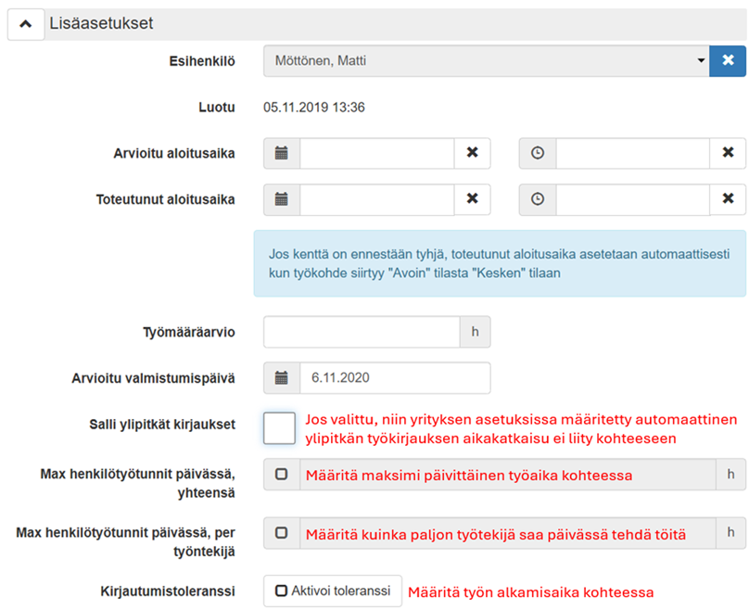Tick Max henkilötyötunnit päivässä yhteensä checkbox
Viewport: 749px width, 610px height.
coord(282,475)
